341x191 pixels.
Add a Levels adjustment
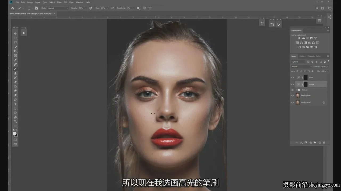point(303,38)
